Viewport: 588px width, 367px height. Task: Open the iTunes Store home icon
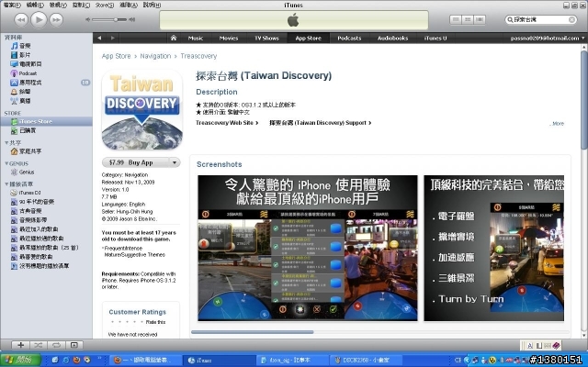[174, 38]
